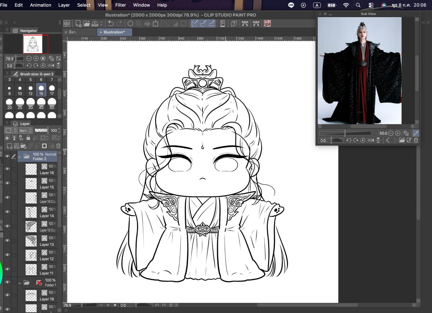Hide Layer 16
Viewport: 432px width, 313px height.
(x=7, y=169)
